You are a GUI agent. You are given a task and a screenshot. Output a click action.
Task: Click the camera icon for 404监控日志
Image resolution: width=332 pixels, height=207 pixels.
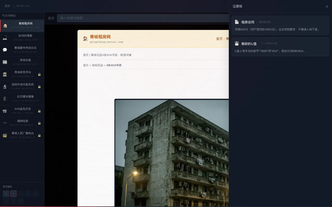(x=5, y=111)
